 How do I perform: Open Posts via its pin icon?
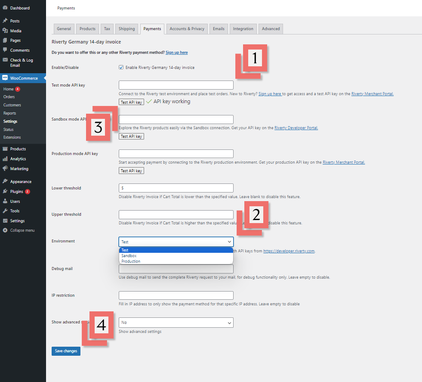tap(5, 21)
